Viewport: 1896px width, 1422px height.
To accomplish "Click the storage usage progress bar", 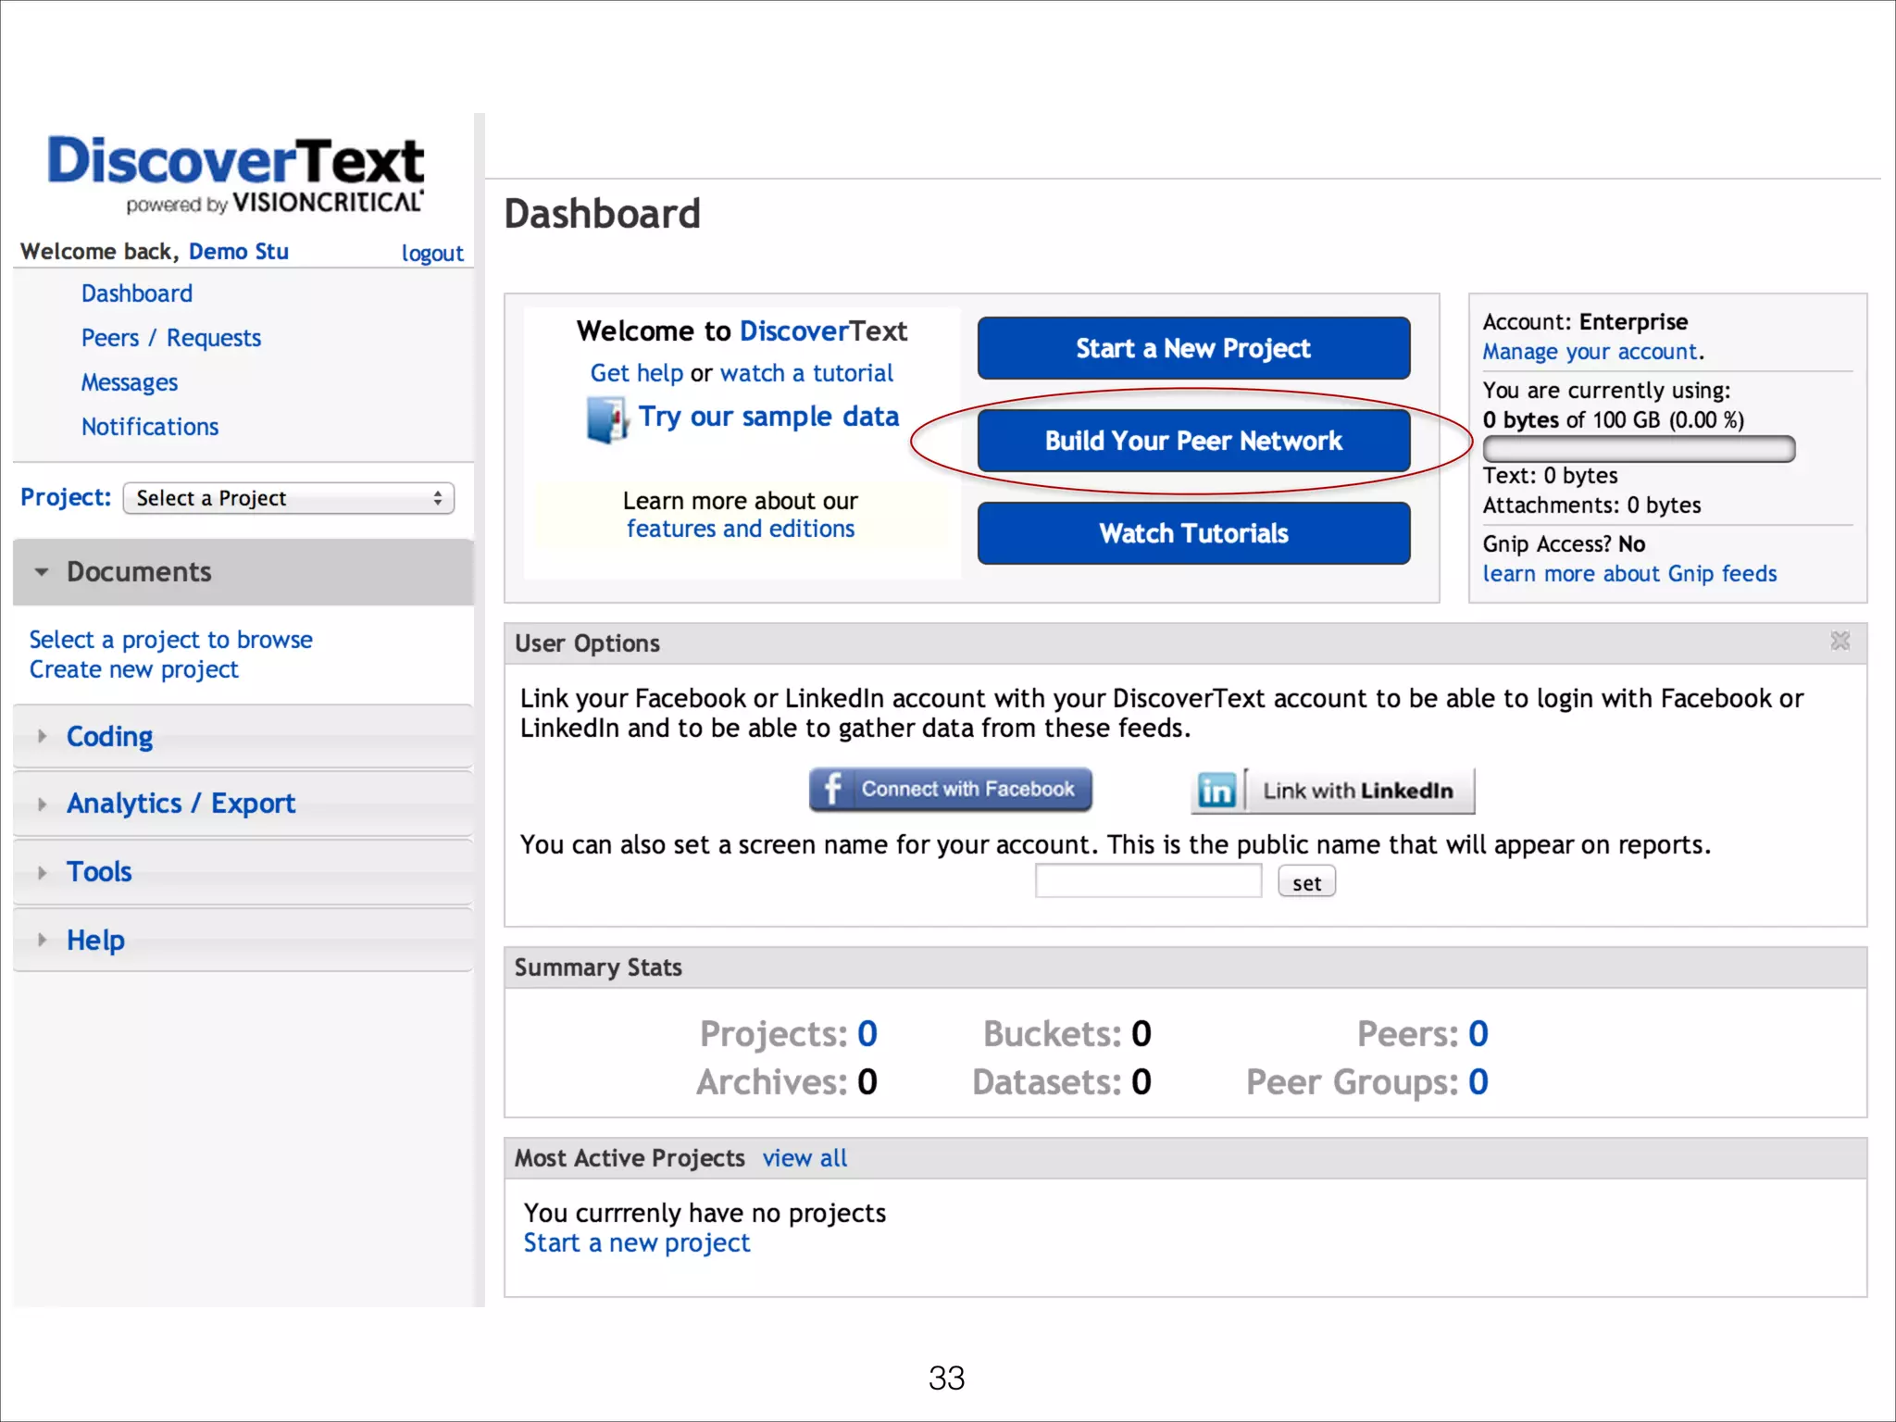I will 1639,449.
